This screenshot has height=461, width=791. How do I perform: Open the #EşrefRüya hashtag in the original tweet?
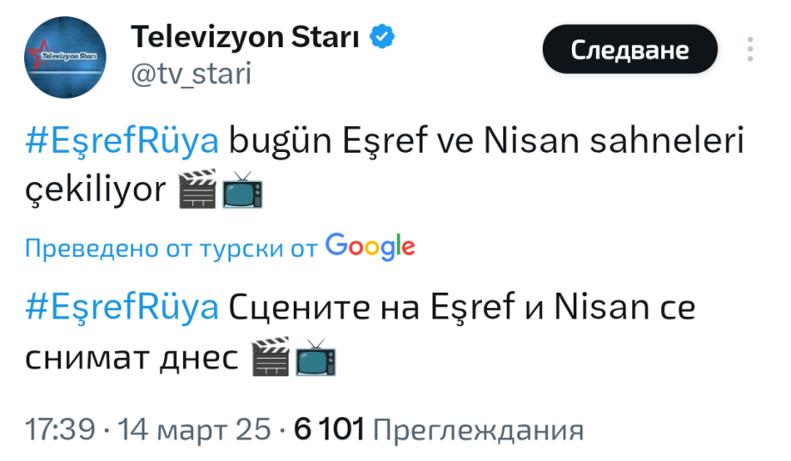[x=123, y=142]
